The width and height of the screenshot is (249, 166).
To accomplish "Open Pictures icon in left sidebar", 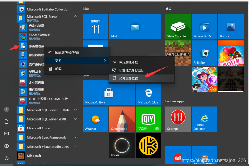I will [x=7, y=134].
